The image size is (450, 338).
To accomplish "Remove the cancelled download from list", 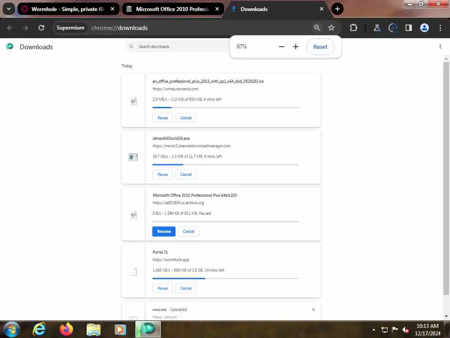I will pyautogui.click(x=313, y=309).
